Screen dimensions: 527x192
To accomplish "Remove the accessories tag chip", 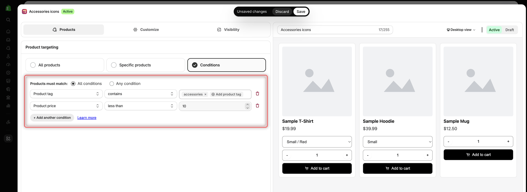I will 205,94.
